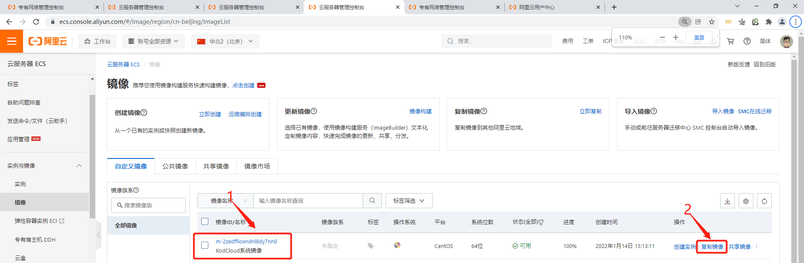Click the 镜像构建 link

coord(420,111)
